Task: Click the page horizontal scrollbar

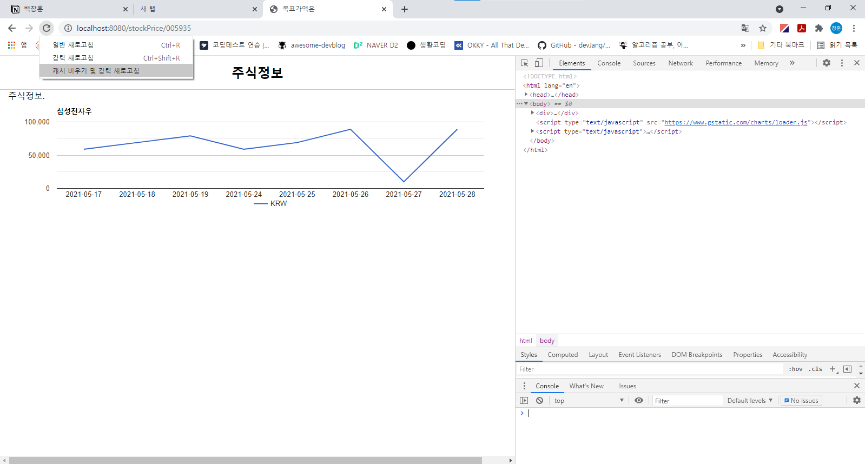Action: coord(246,460)
